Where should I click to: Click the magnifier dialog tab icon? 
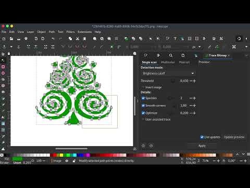click(x=171, y=55)
